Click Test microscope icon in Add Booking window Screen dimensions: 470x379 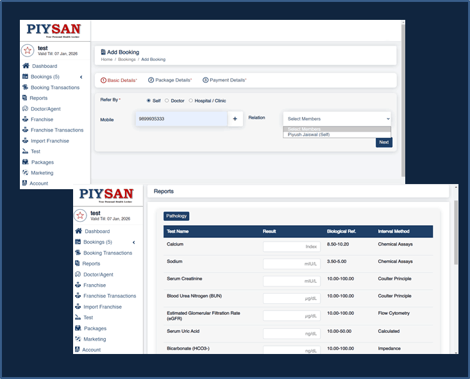point(25,151)
